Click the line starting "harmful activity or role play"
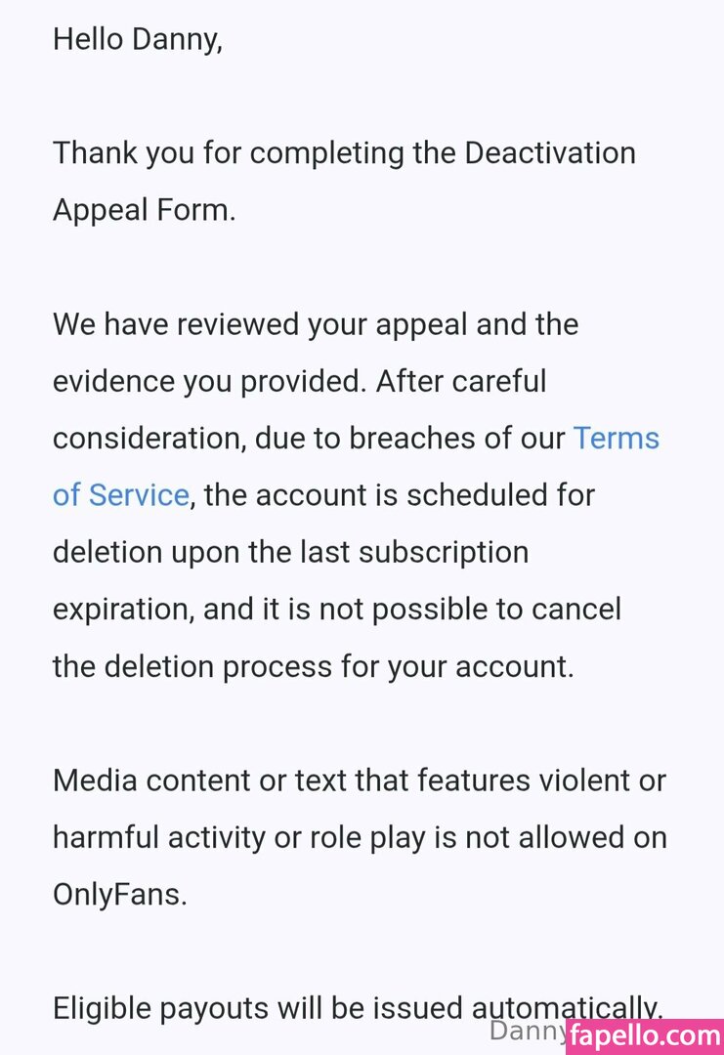Image resolution: width=724 pixels, height=1055 pixels. click(359, 837)
